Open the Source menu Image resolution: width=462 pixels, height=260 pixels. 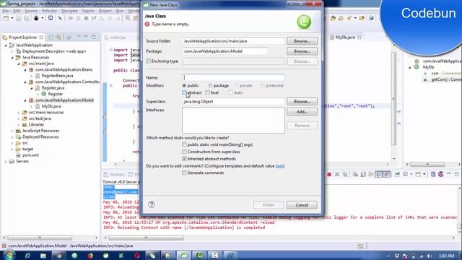(31, 11)
